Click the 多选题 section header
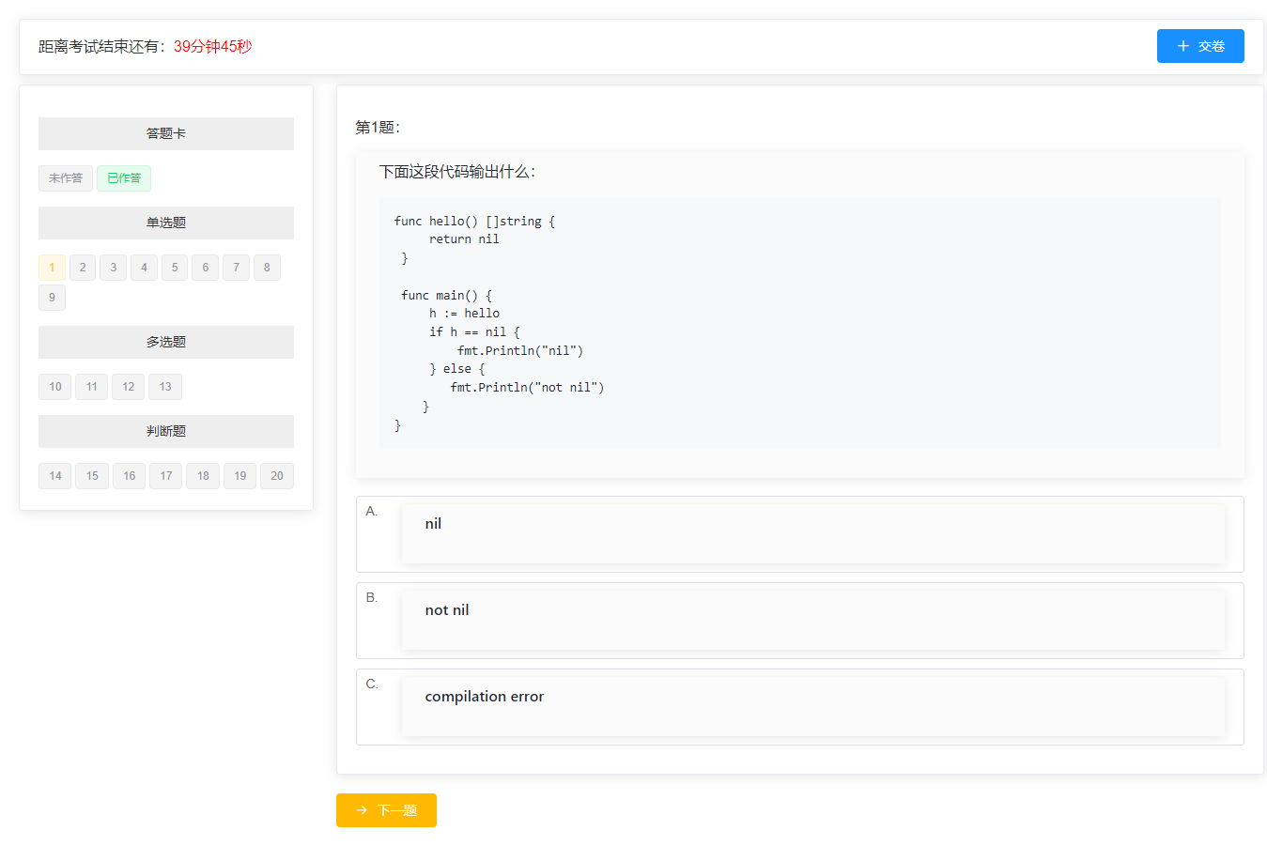The image size is (1267, 846). coord(166,342)
